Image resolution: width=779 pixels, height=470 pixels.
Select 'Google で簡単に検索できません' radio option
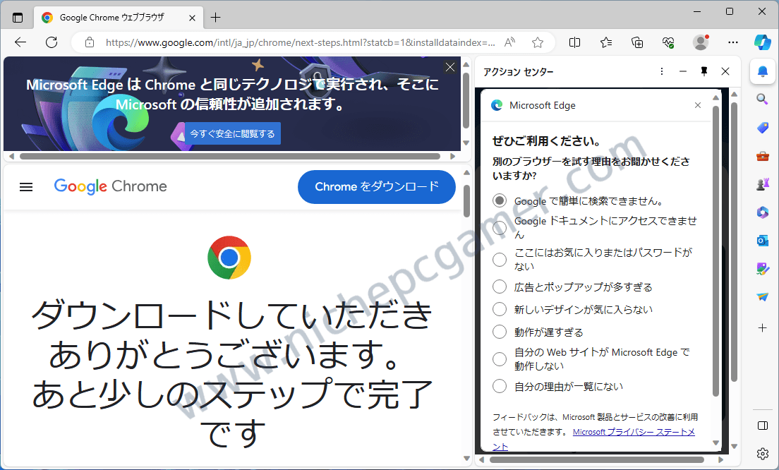tap(500, 200)
